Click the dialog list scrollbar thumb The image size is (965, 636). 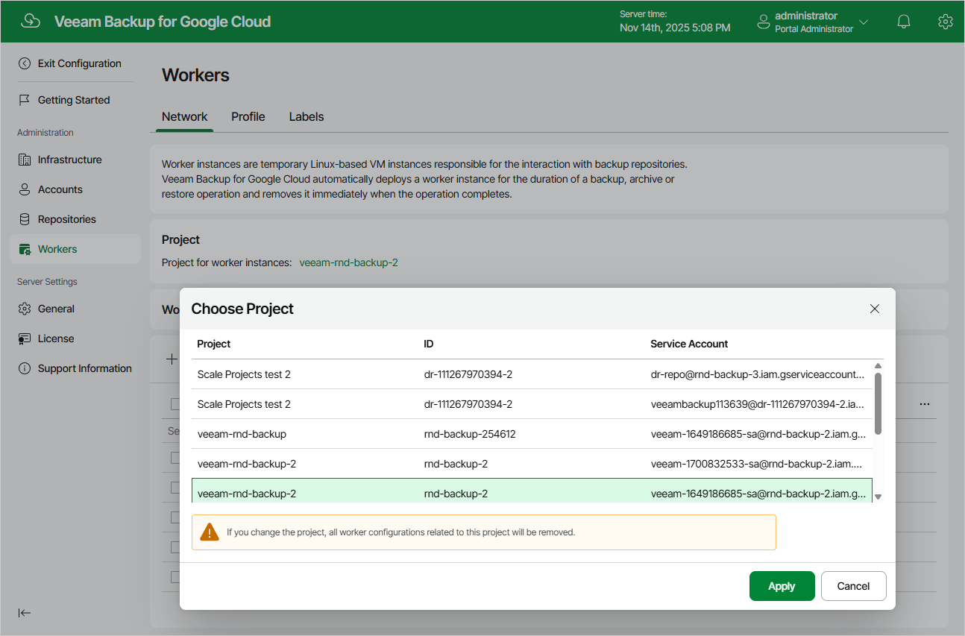point(878,403)
